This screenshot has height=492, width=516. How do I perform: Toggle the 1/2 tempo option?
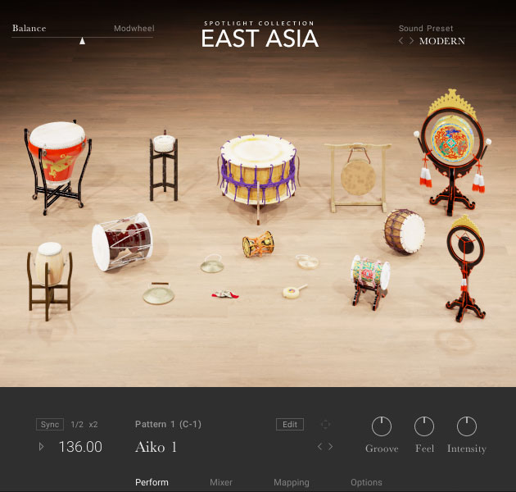(x=77, y=425)
